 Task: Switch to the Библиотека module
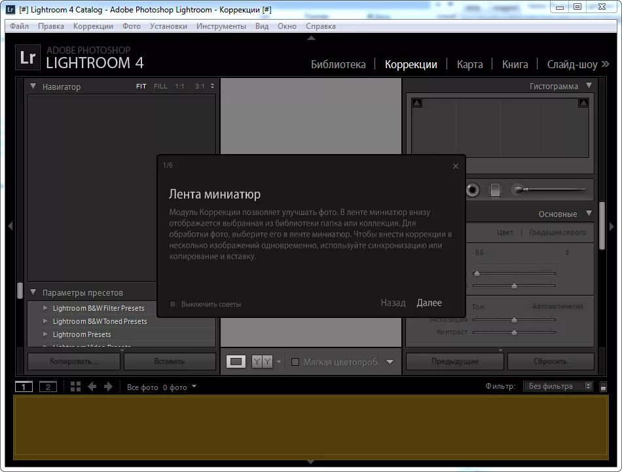click(x=338, y=64)
